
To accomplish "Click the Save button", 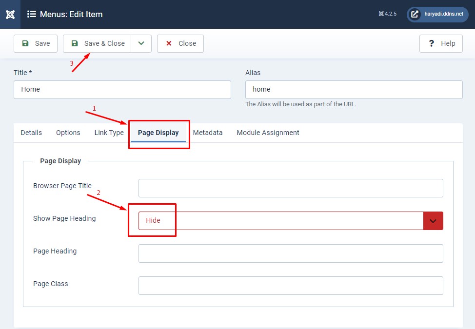I will click(x=36, y=43).
